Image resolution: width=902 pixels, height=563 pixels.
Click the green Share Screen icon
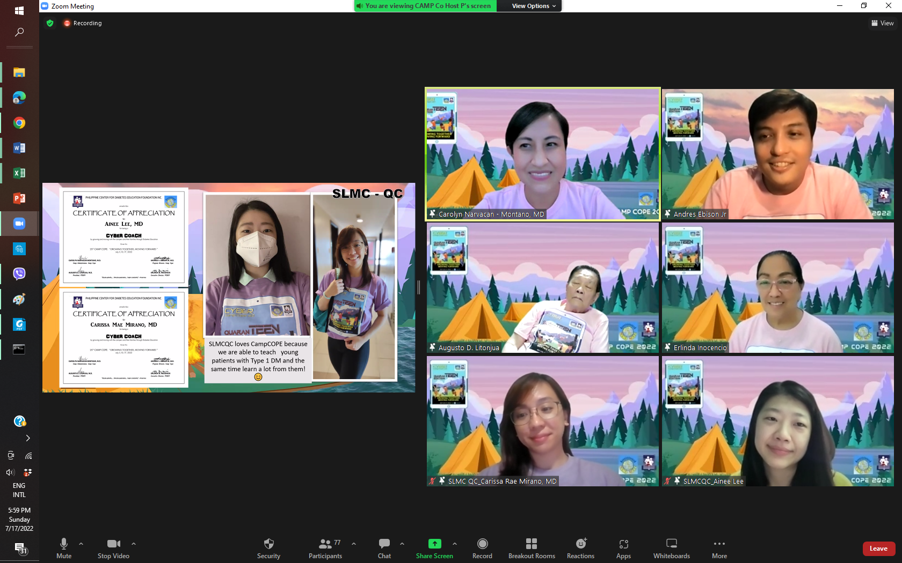tap(434, 544)
